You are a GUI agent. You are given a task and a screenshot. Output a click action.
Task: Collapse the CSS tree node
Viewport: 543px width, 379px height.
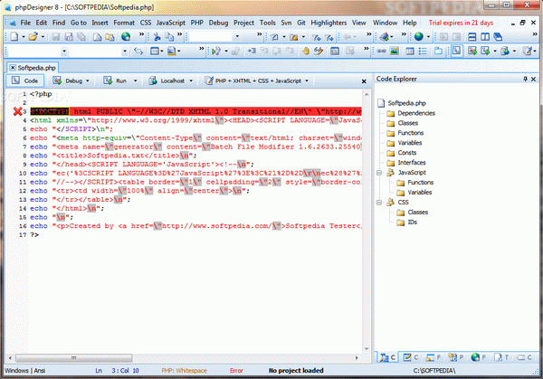(x=379, y=202)
